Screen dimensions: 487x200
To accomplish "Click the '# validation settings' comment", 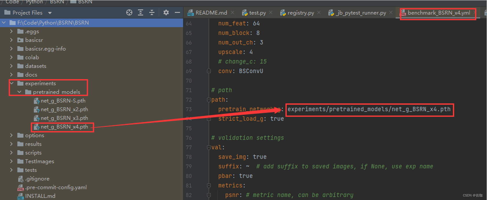I will pyautogui.click(x=248, y=138).
